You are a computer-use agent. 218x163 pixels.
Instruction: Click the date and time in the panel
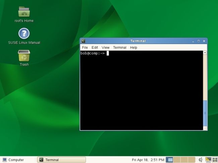pos(148,160)
